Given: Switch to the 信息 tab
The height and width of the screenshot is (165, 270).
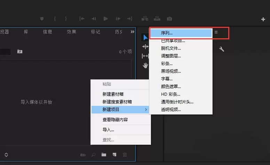Looking at the screenshot, I should point(47,32).
